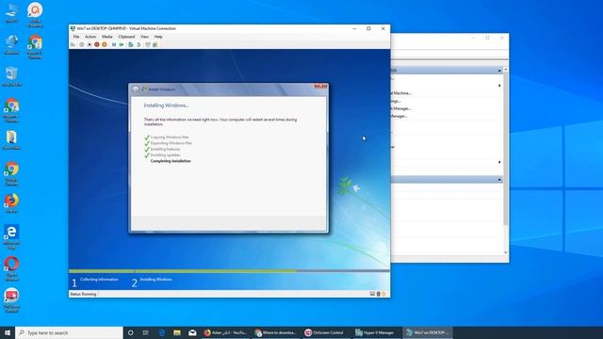
Task: Select the Google Chrome desktop shortcut
Action: 11,173
